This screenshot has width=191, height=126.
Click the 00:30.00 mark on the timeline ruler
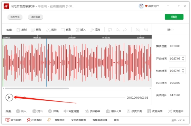37,38
